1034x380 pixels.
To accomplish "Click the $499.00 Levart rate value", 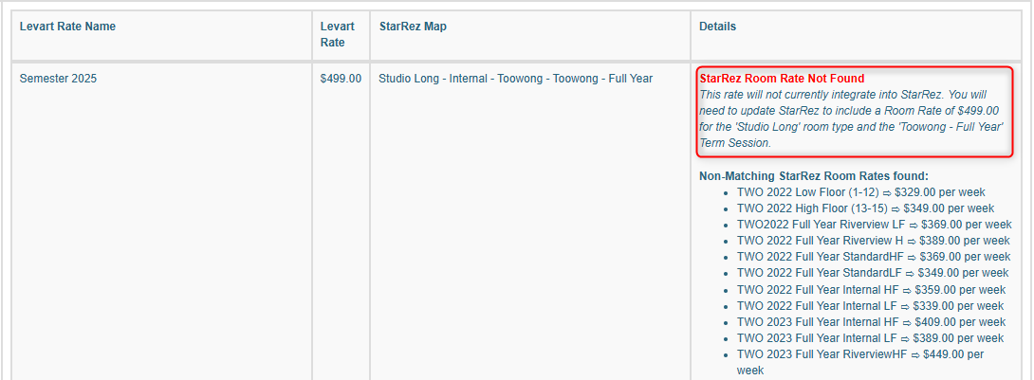I will [x=341, y=79].
